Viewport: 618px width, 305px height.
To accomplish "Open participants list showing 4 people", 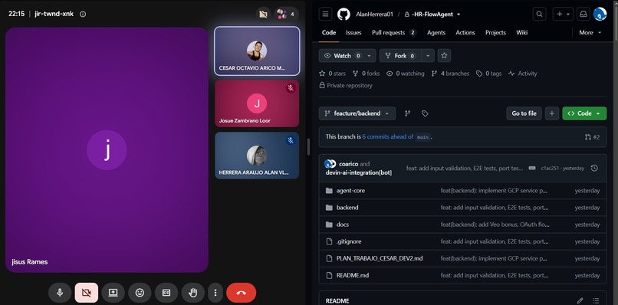I will pyautogui.click(x=286, y=15).
